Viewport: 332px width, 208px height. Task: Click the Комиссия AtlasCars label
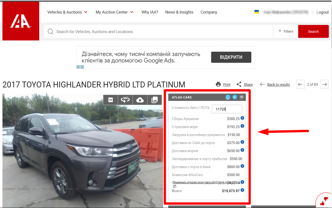pyautogui.click(x=188, y=175)
